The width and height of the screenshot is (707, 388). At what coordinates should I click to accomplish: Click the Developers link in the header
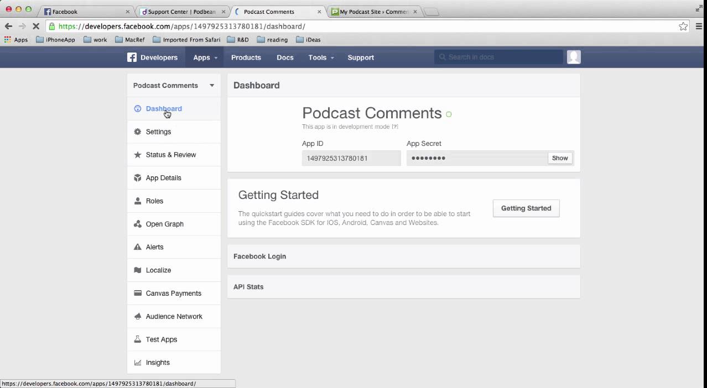pyautogui.click(x=159, y=57)
